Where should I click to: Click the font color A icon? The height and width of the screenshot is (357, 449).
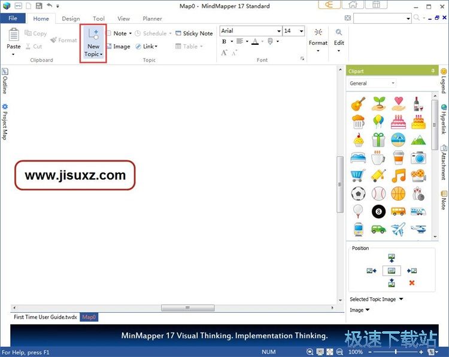(x=255, y=41)
